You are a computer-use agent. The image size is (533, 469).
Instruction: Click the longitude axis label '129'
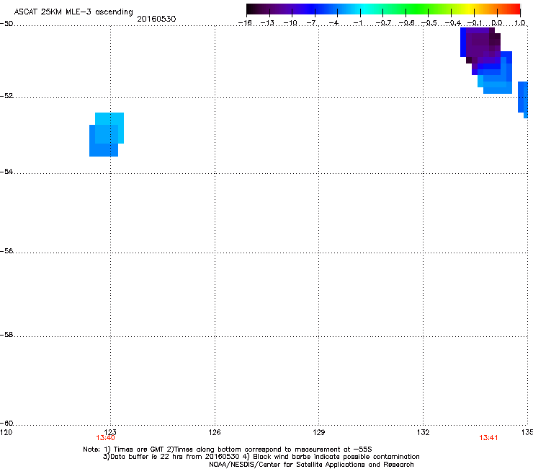[x=319, y=432]
